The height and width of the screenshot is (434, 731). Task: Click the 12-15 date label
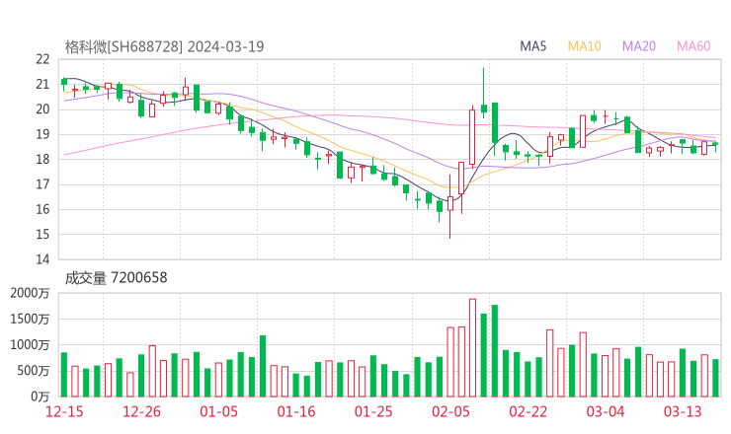[64, 411]
